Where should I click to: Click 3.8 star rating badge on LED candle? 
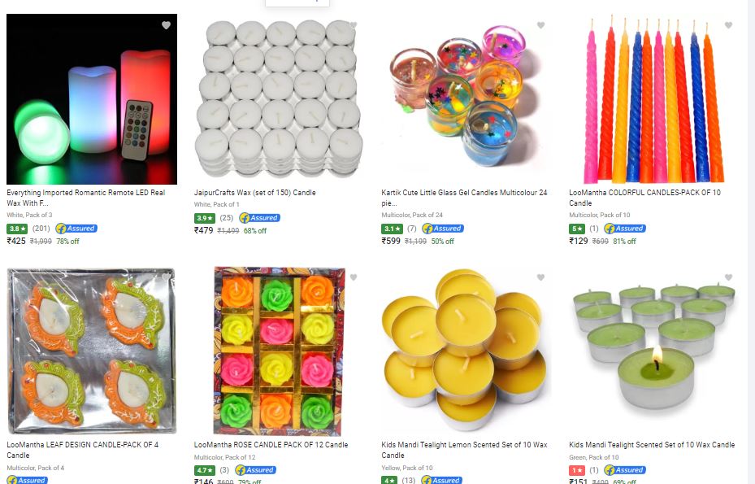[x=17, y=229]
